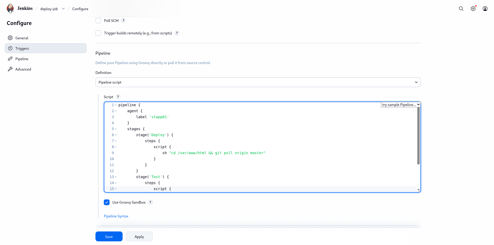Show help for the Script field
Viewport: 494px width, 245px height.
pos(118,97)
